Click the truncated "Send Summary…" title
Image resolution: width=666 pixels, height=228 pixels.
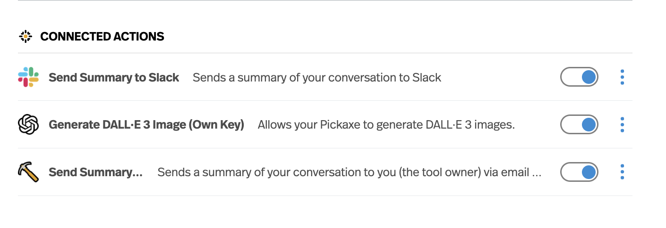pos(95,172)
